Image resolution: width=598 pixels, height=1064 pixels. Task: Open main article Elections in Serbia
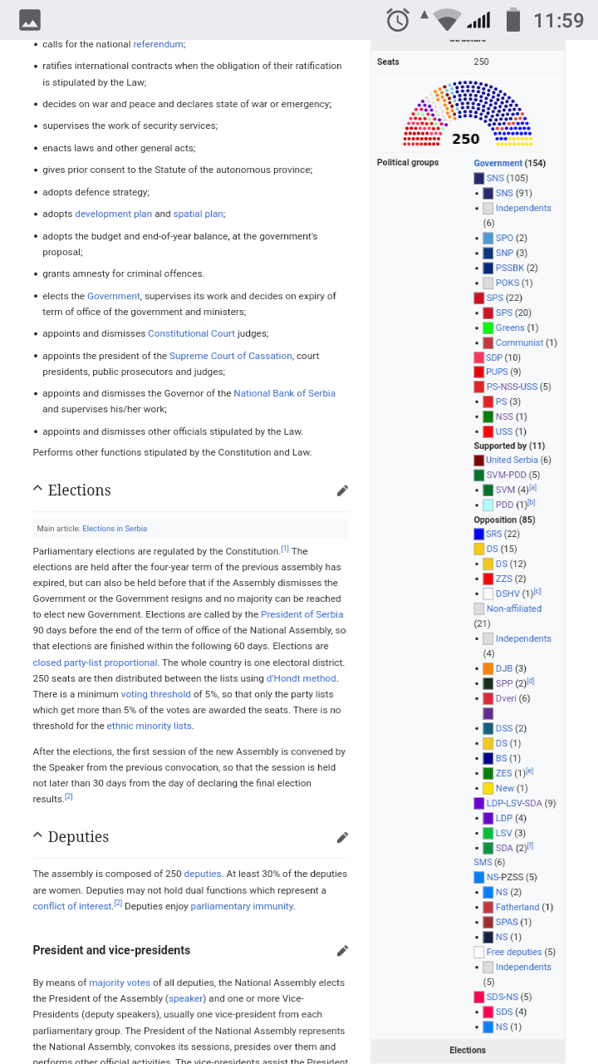pyautogui.click(x=115, y=529)
